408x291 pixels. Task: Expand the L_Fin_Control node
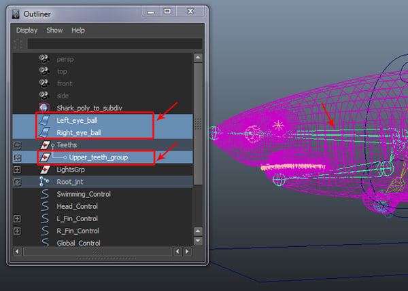[x=17, y=219]
